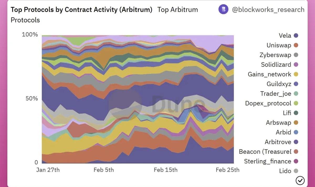Select the Gains_network legend entry
Viewport: 315px width, 187px height.
click(x=269, y=74)
